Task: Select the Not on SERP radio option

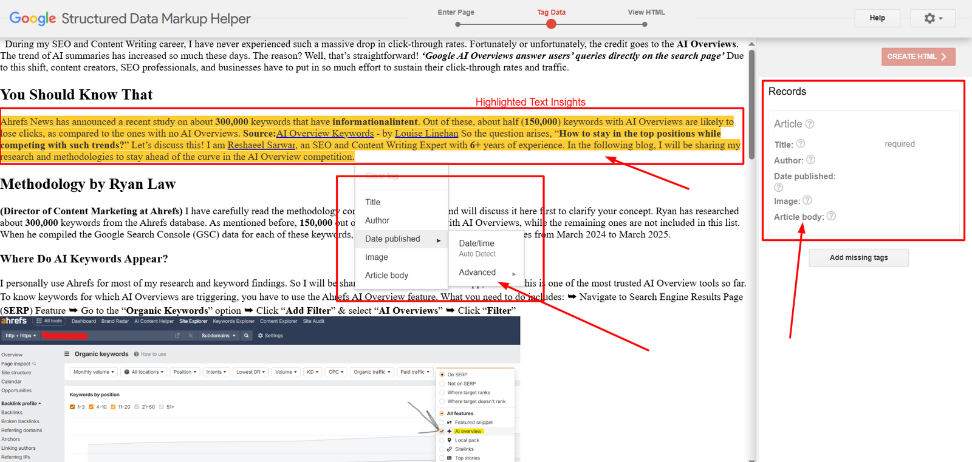Action: [x=442, y=384]
